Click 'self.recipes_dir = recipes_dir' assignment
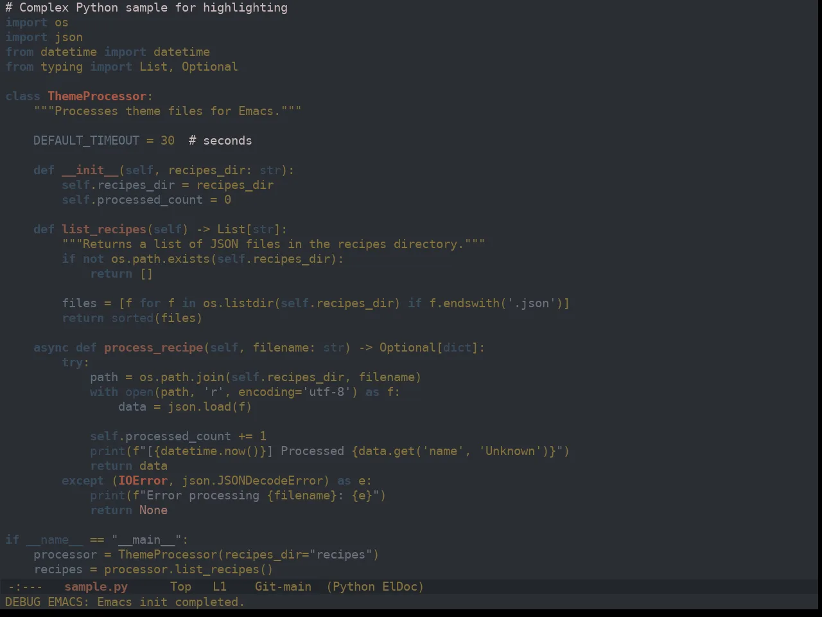The width and height of the screenshot is (822, 617). 168,185
